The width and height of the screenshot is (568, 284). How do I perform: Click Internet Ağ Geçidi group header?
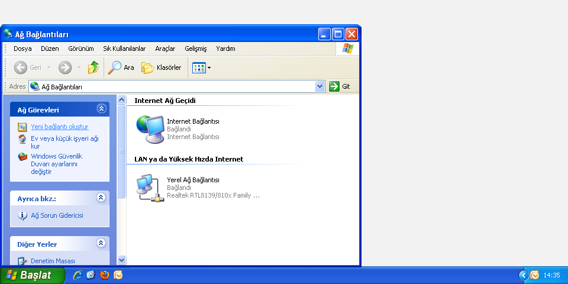tap(165, 101)
